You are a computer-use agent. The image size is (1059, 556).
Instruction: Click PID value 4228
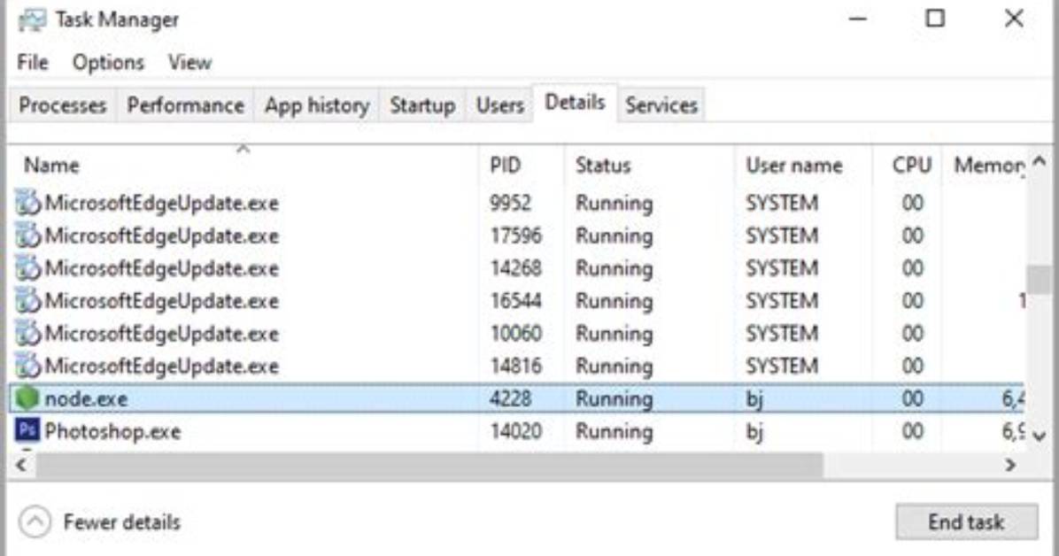[511, 398]
